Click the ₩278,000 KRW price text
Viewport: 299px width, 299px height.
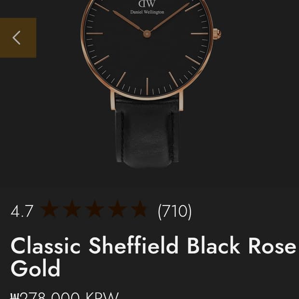tap(65, 295)
